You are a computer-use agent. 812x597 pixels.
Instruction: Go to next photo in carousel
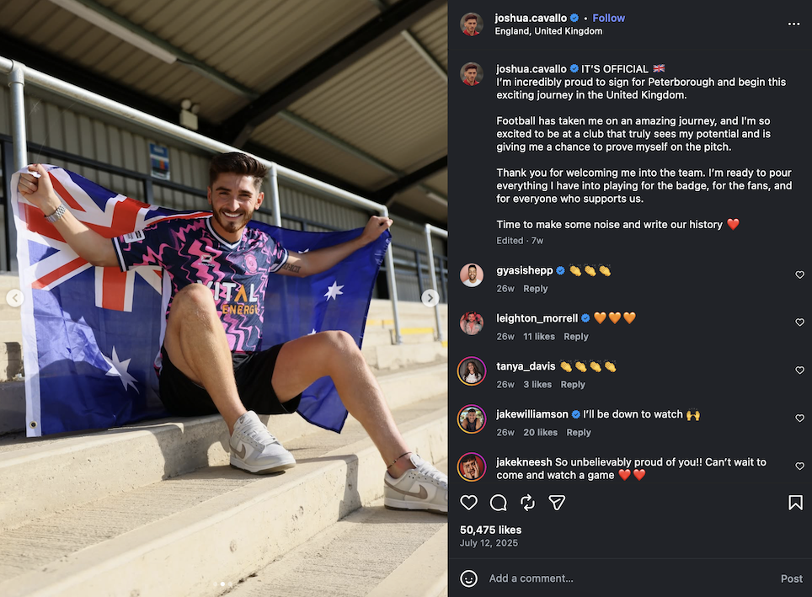point(430,298)
